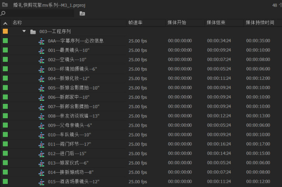Screen dimensions: 282x187
Task: Select the 009---父母亲镜头--6" sequence name
Action: coord(70,125)
